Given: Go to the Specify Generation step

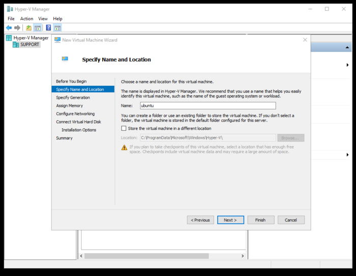Looking at the screenshot, I should pyautogui.click(x=73, y=97).
